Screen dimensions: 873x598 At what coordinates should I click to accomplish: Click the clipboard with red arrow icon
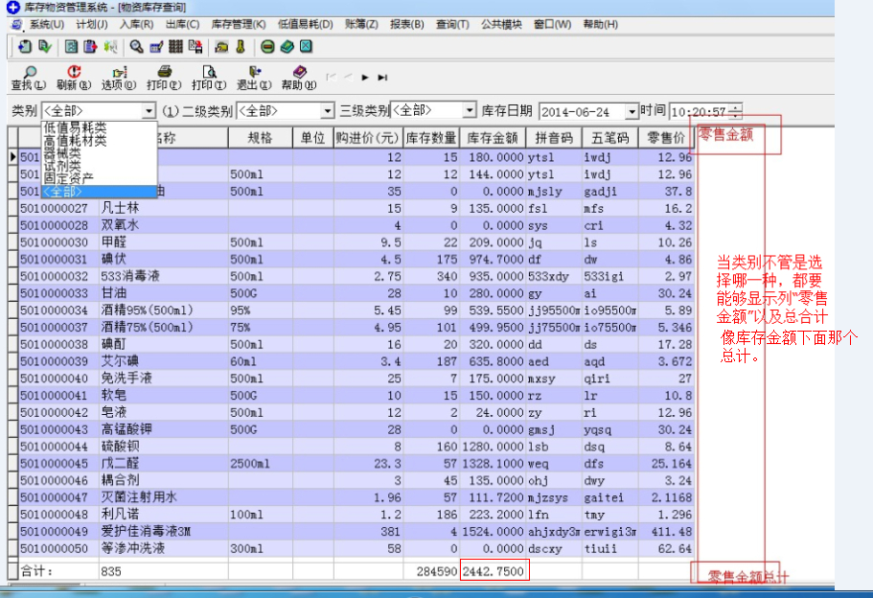pos(90,47)
